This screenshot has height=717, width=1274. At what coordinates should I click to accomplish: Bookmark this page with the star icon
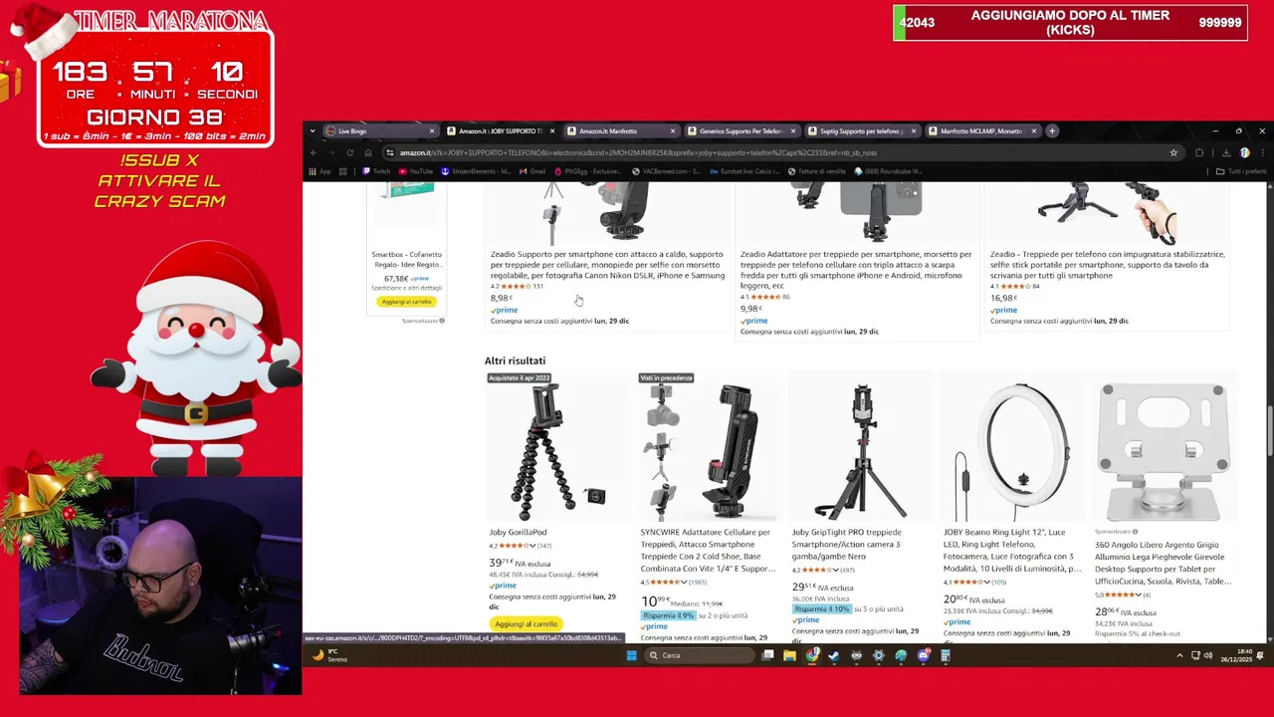coord(1173,152)
